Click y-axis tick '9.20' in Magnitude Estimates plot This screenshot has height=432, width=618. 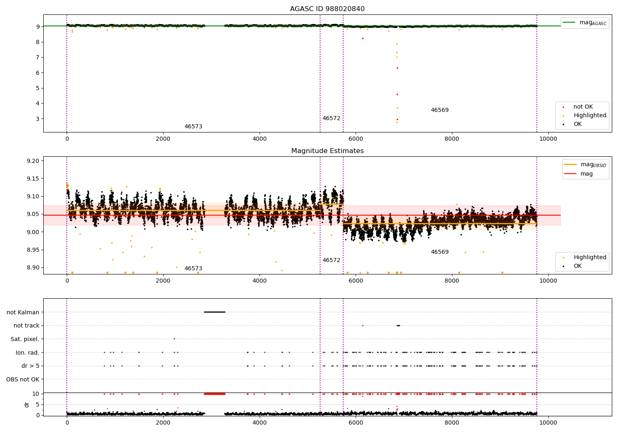point(33,161)
